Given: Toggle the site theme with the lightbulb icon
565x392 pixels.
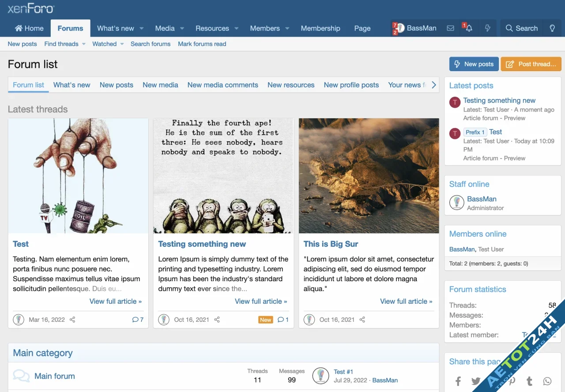Looking at the screenshot, I should (552, 28).
